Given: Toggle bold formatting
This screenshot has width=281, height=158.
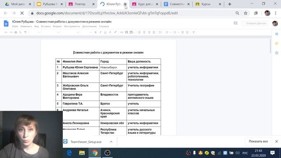Looking at the screenshot, I should pyautogui.click(x=96, y=32).
